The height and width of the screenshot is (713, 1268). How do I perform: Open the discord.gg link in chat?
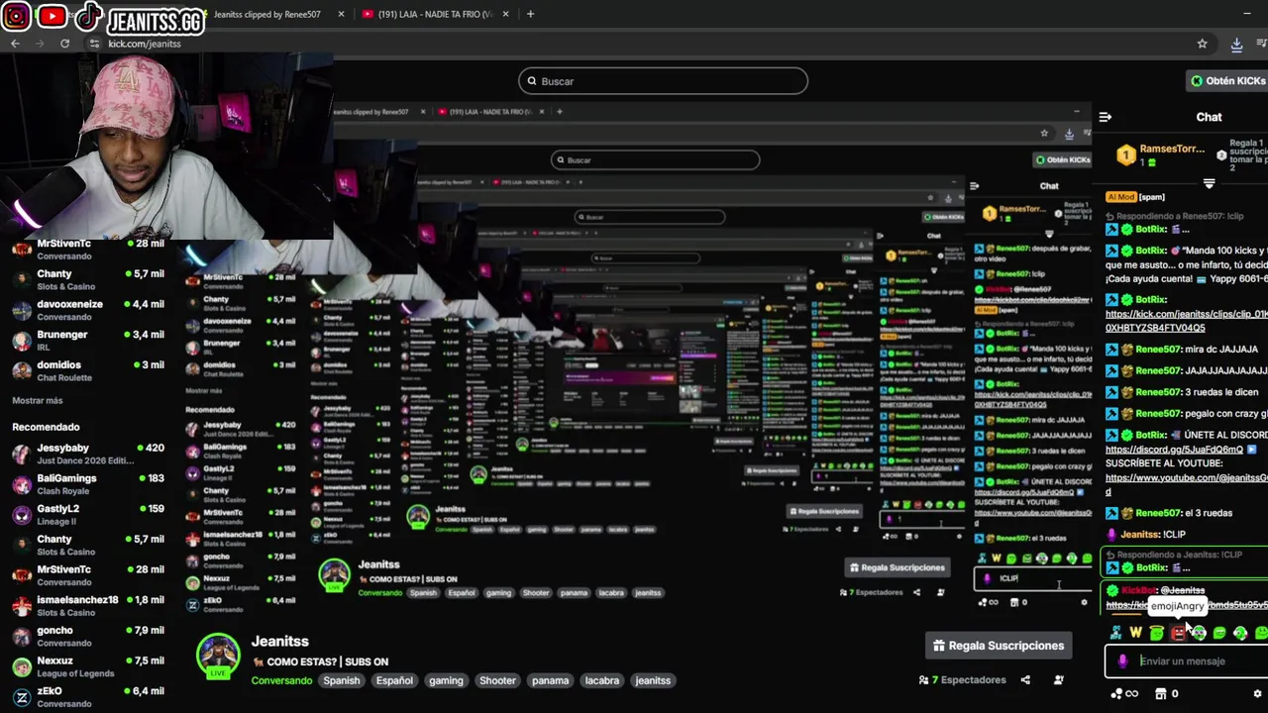[1174, 450]
